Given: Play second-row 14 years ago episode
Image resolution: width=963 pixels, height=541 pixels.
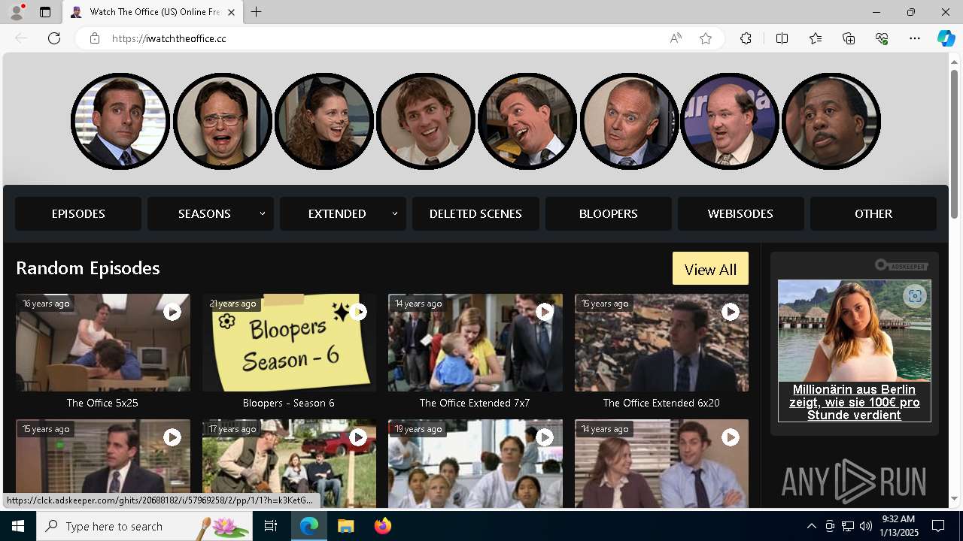Looking at the screenshot, I should point(731,437).
